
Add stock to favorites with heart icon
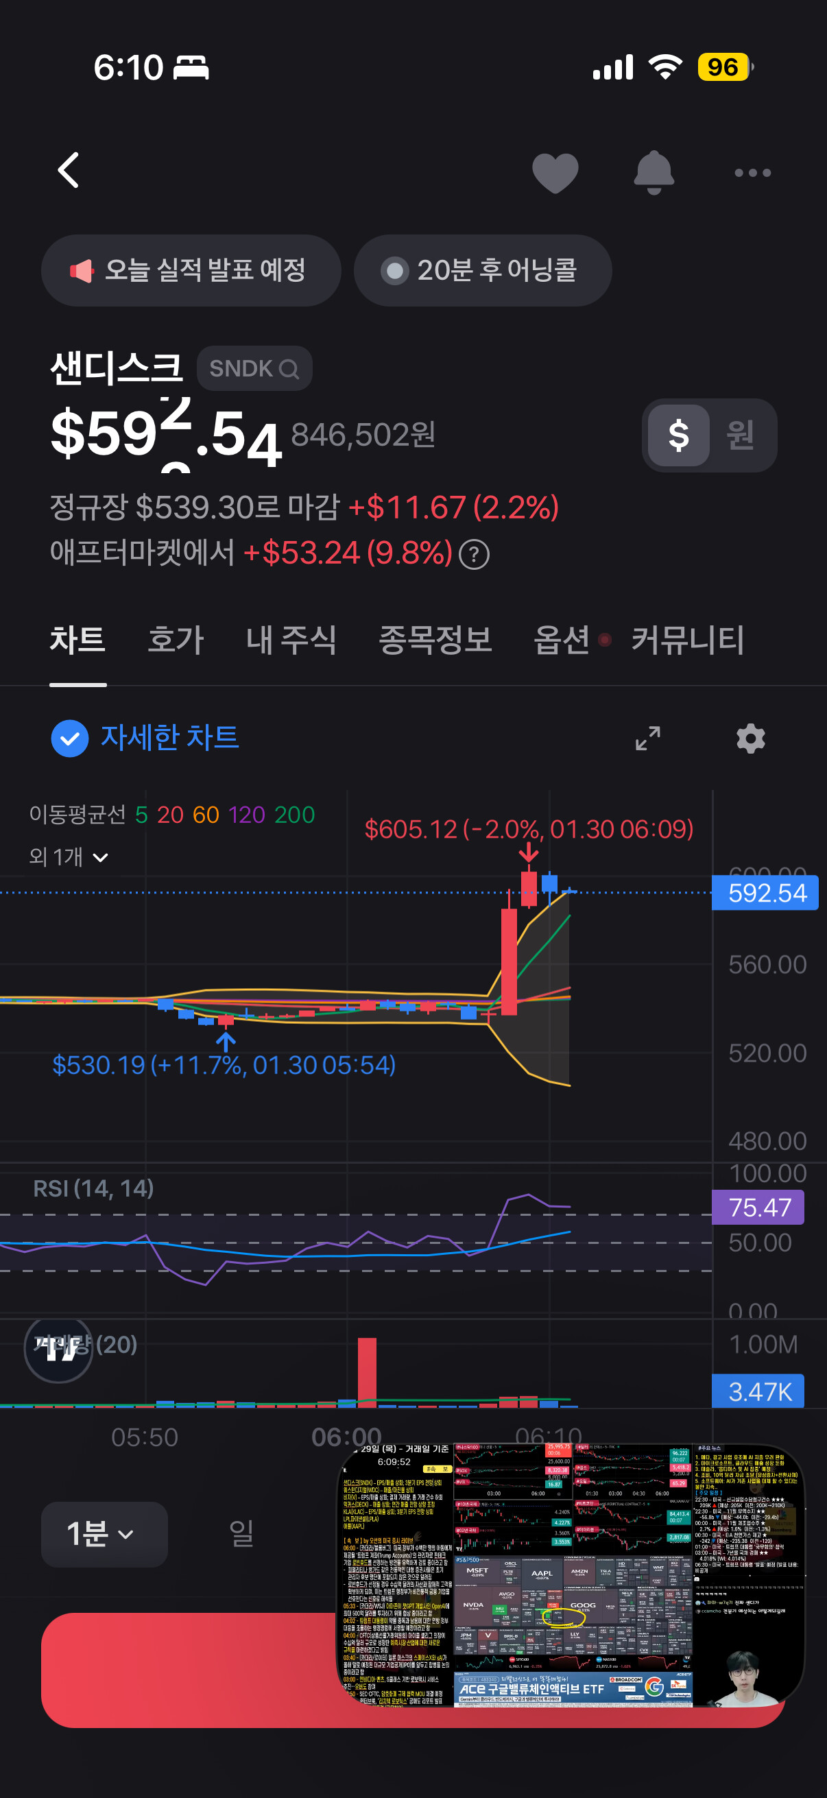coord(555,172)
